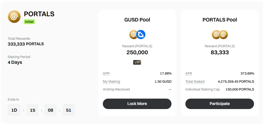Select the PORTALS Pool title

tap(220, 20)
